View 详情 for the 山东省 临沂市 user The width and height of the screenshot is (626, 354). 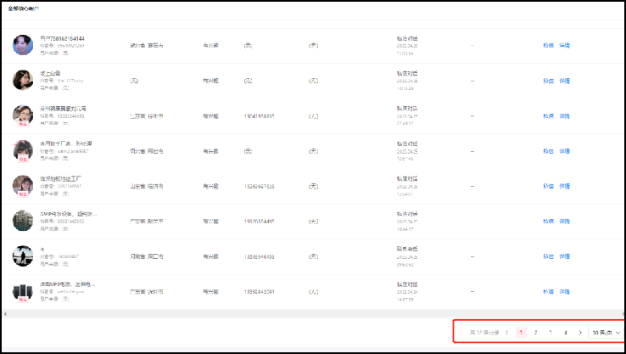565,186
